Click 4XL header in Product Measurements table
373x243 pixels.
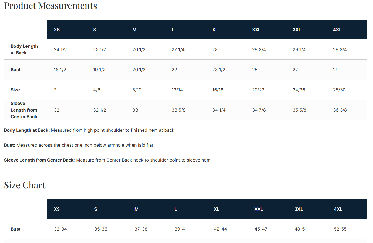coord(337,30)
